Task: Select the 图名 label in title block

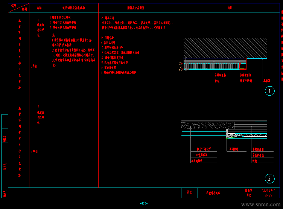Action: click(189, 193)
